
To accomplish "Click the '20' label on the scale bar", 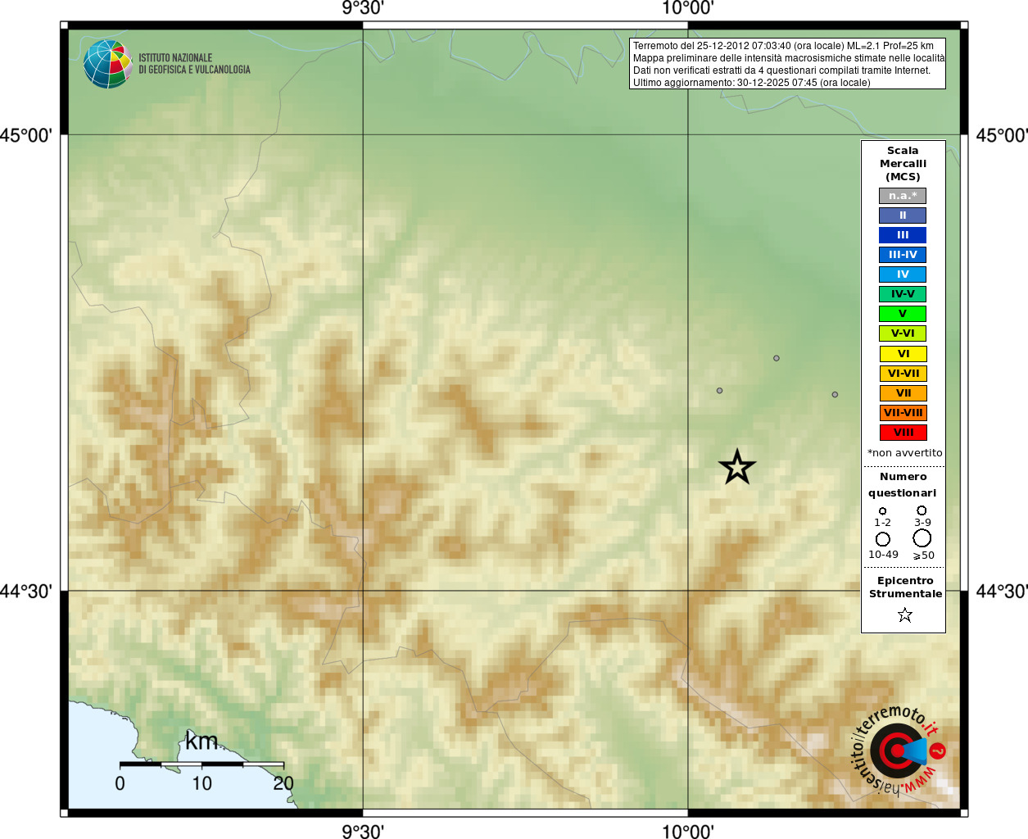I will [283, 783].
